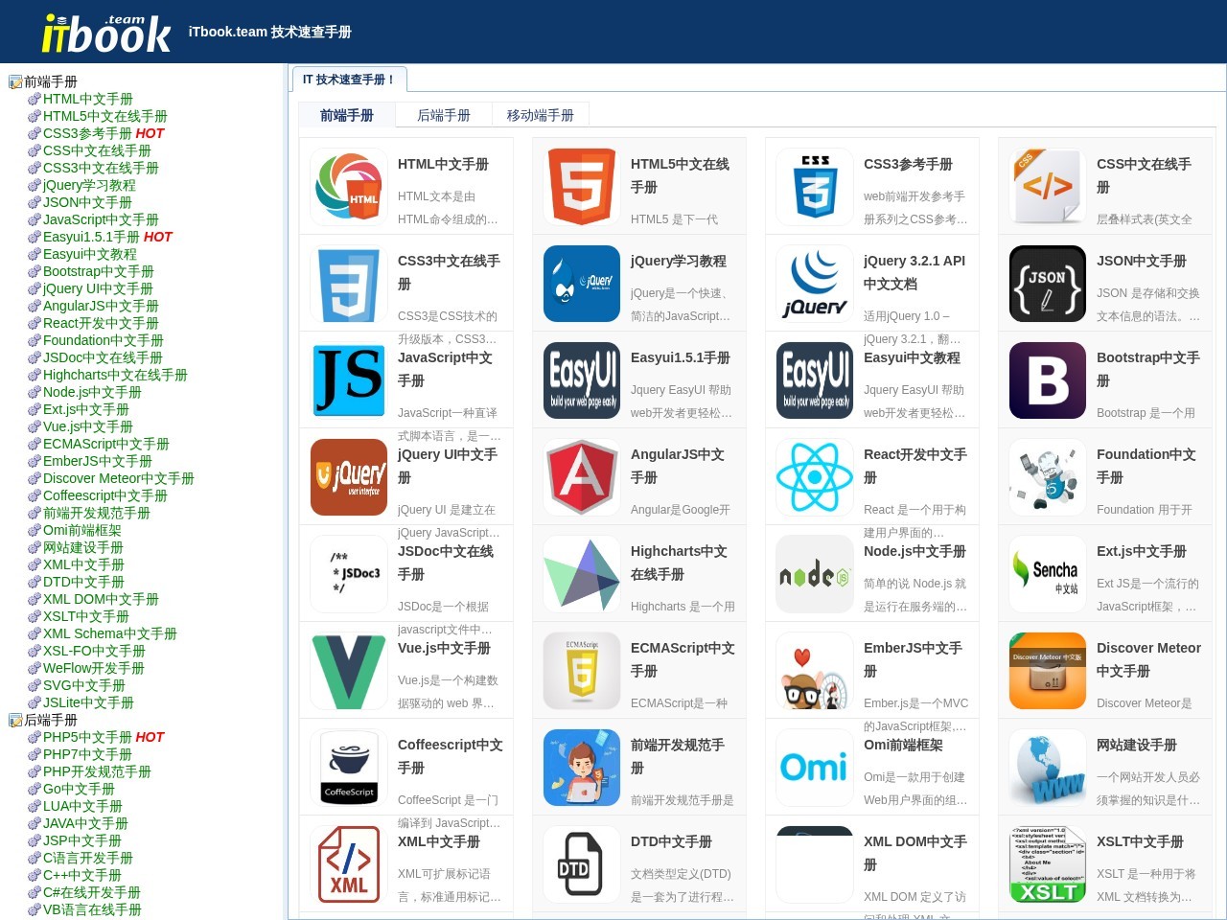Click the CoffeeScript cup icon
The width and height of the screenshot is (1227, 920).
[349, 768]
